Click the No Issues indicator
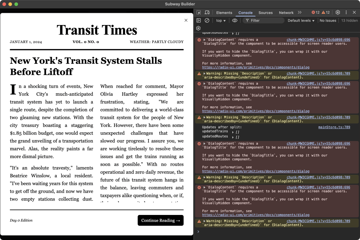Screen dimensions: 360x240 pyautogui.click(x=328, y=20)
